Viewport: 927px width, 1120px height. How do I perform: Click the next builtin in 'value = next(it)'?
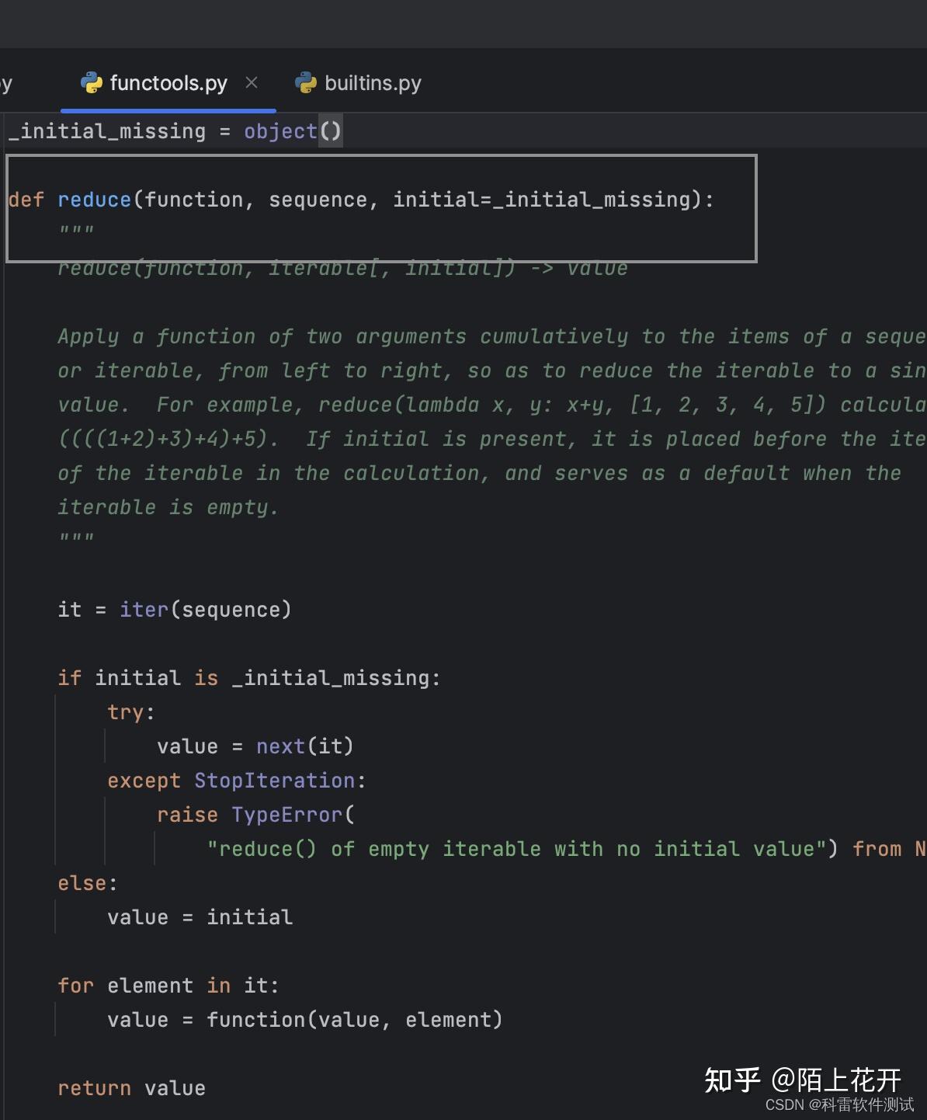coord(280,746)
